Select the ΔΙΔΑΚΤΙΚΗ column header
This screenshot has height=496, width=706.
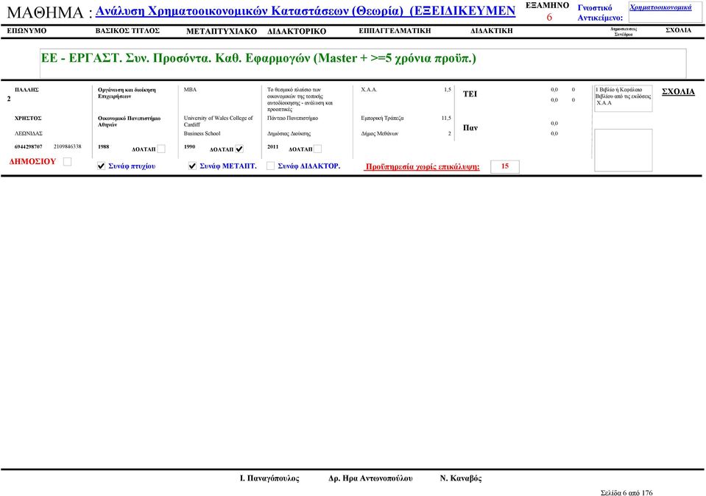tap(491, 31)
